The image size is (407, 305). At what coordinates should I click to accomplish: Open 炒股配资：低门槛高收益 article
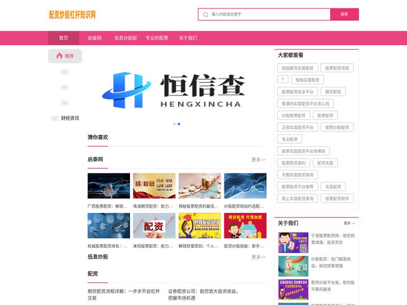tap(331, 262)
